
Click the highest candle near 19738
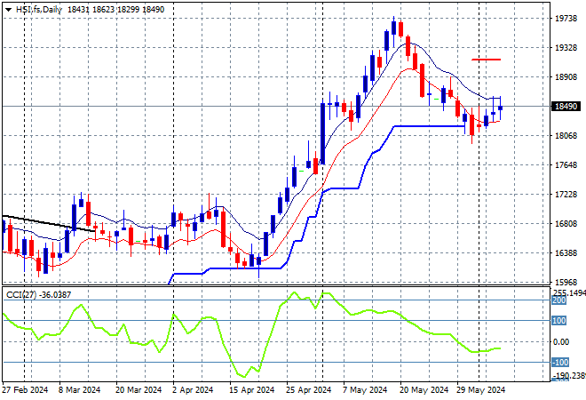click(x=393, y=27)
